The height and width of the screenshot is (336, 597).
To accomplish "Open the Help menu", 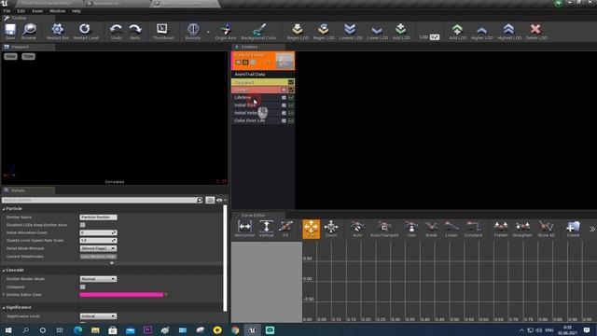I will [x=76, y=11].
